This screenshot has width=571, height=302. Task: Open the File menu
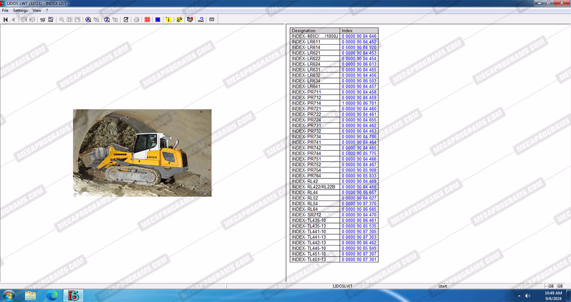point(5,10)
